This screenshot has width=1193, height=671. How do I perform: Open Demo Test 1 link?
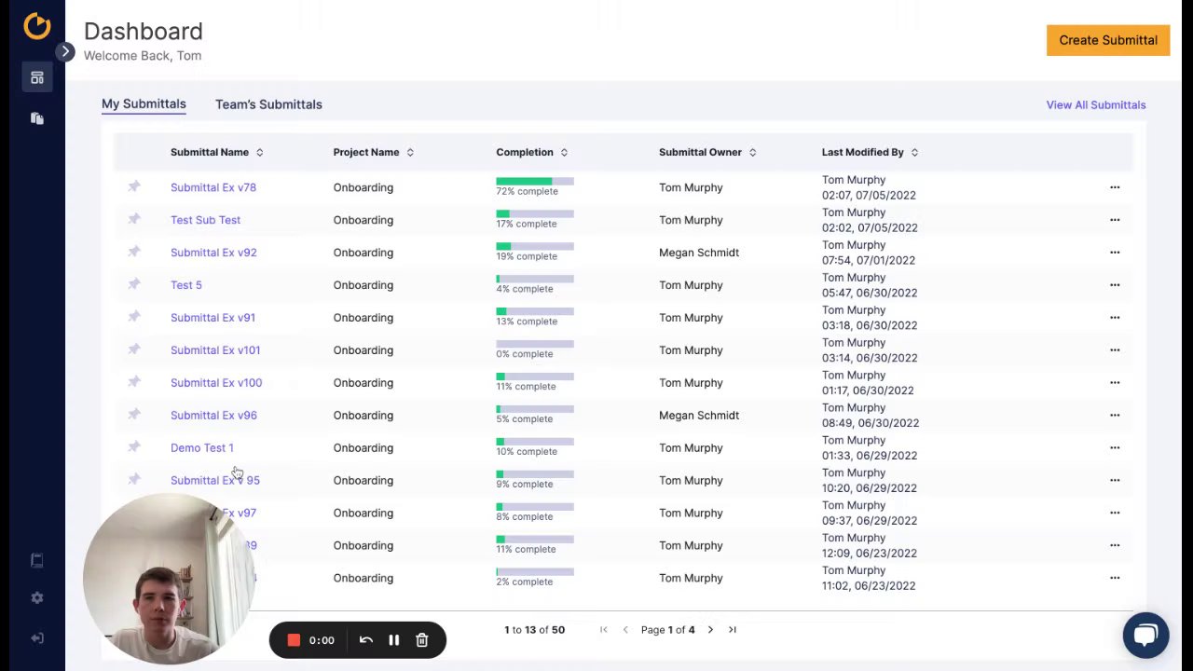tap(202, 448)
